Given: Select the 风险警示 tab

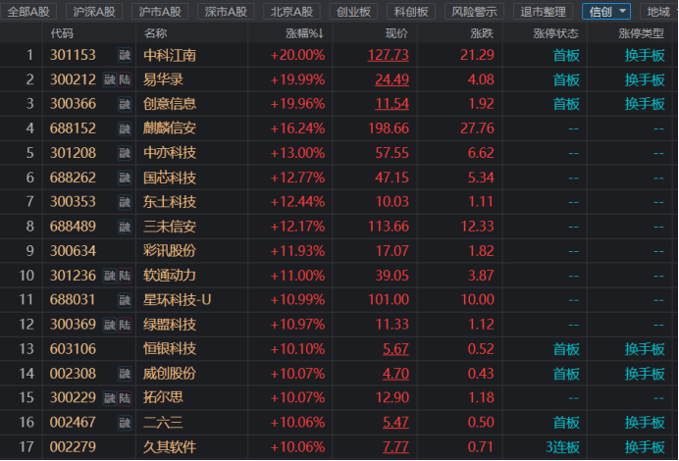Looking at the screenshot, I should [x=473, y=11].
